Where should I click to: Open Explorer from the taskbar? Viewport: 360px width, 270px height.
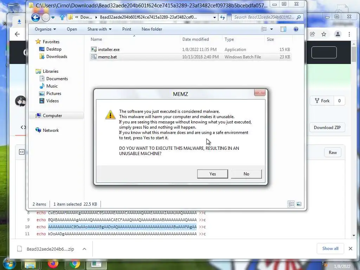coord(30,265)
